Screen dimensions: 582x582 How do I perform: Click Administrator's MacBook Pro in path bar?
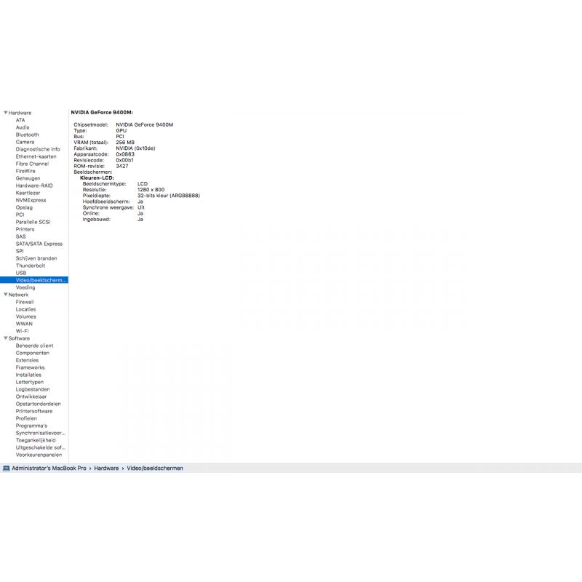click(49, 469)
